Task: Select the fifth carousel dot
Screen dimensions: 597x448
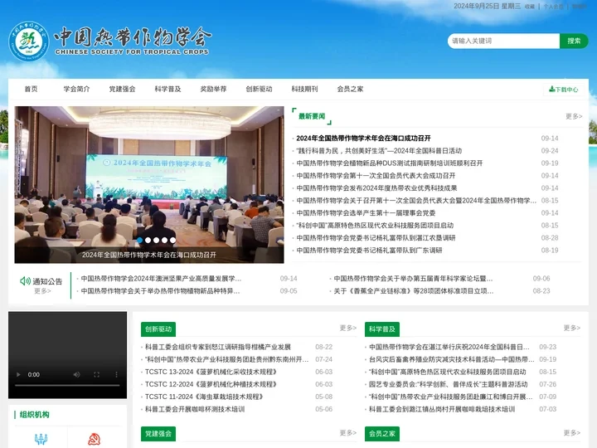Action: click(x=172, y=240)
